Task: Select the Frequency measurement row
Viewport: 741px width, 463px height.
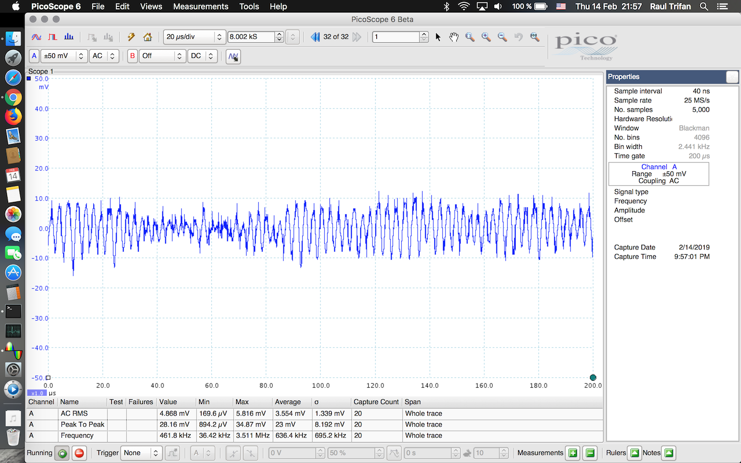Action: pyautogui.click(x=315, y=435)
